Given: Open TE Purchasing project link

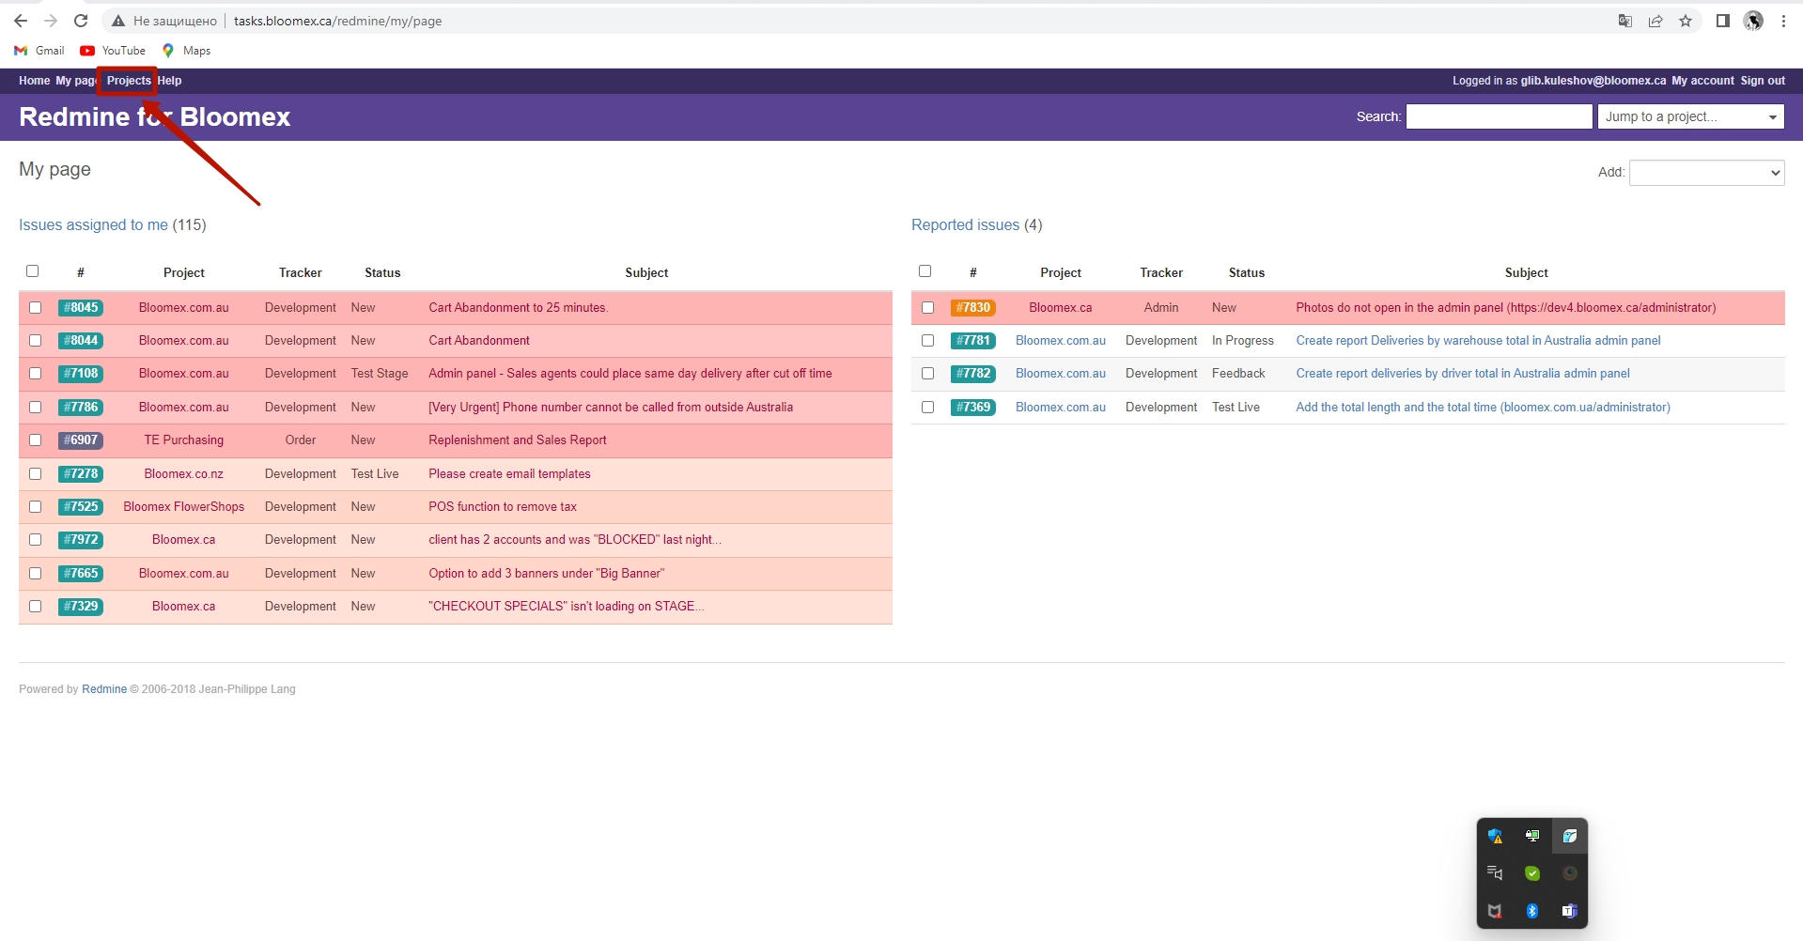Looking at the screenshot, I should [184, 440].
